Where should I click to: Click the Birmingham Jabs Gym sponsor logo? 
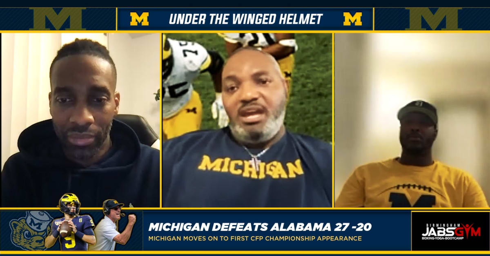click(x=450, y=231)
